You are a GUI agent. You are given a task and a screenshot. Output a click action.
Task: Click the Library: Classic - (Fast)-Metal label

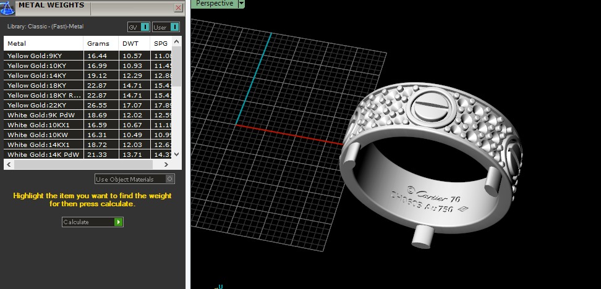pyautogui.click(x=45, y=27)
